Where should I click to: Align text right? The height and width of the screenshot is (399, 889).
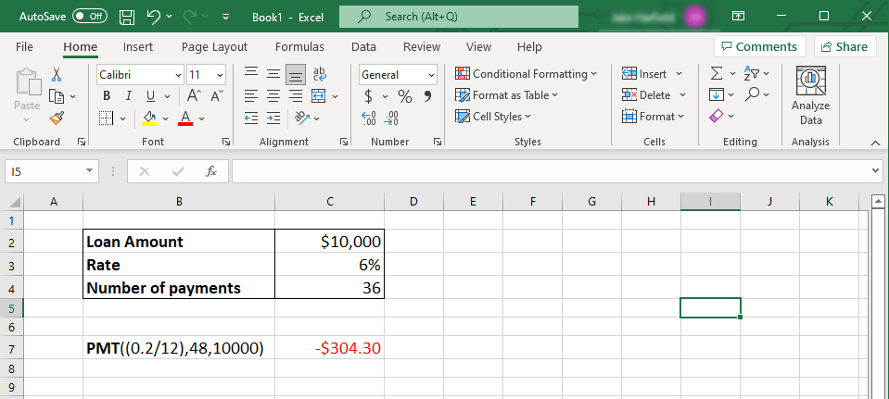click(296, 96)
